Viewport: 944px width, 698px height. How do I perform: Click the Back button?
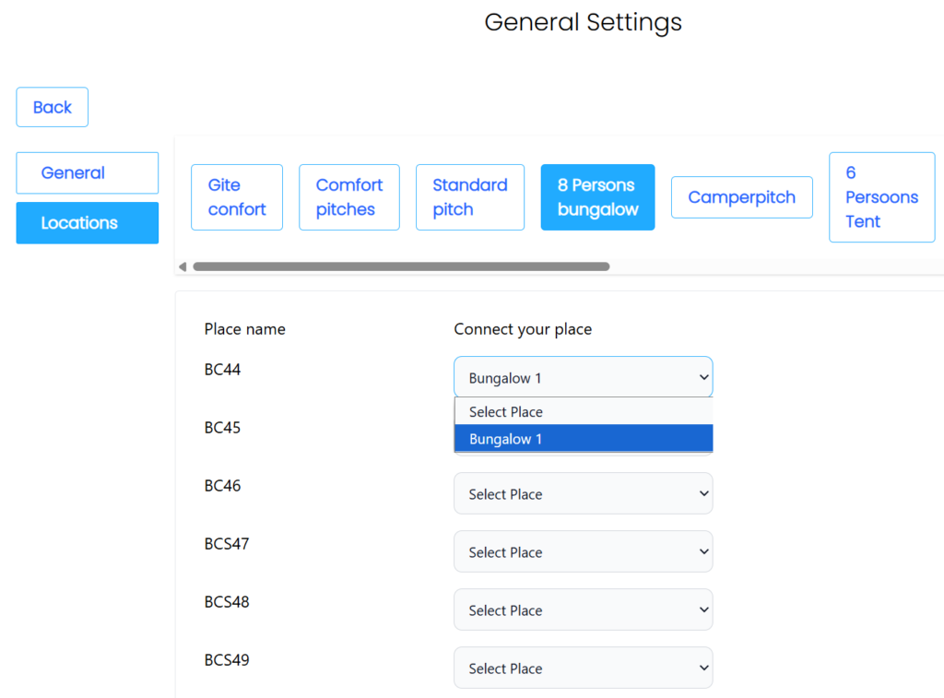(52, 107)
